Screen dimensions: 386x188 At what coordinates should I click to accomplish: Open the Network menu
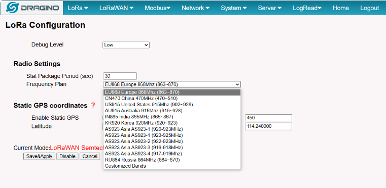pyautogui.click(x=195, y=8)
